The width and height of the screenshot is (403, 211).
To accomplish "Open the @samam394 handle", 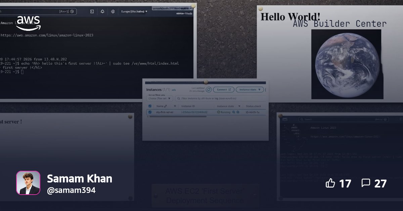I will click(x=71, y=190).
